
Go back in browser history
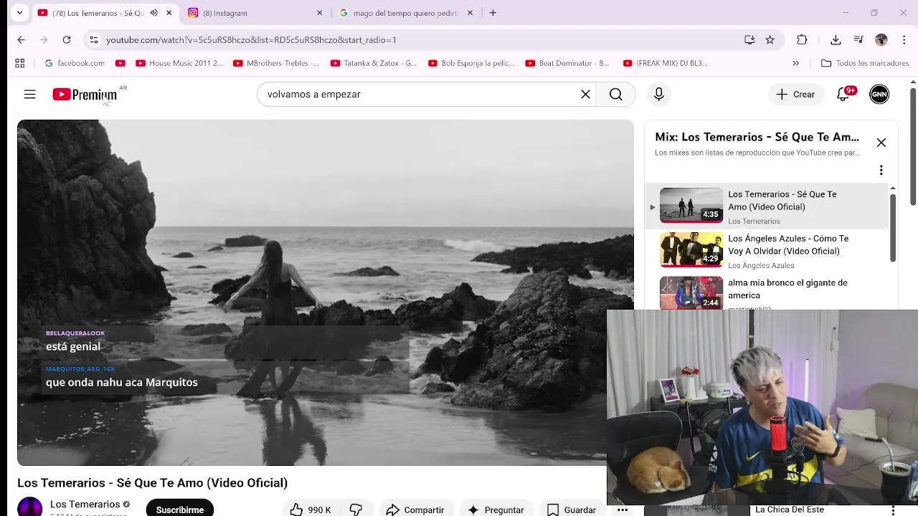(21, 40)
